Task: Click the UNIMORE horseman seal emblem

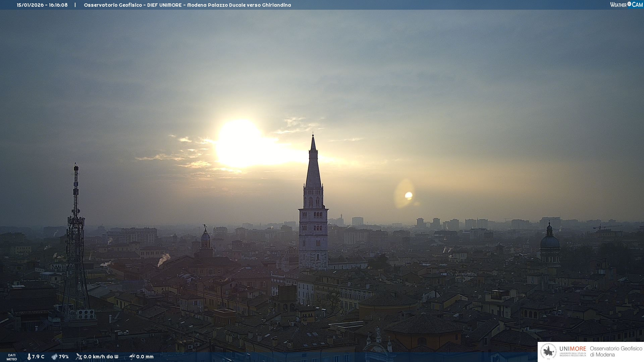Action: pos(548,351)
